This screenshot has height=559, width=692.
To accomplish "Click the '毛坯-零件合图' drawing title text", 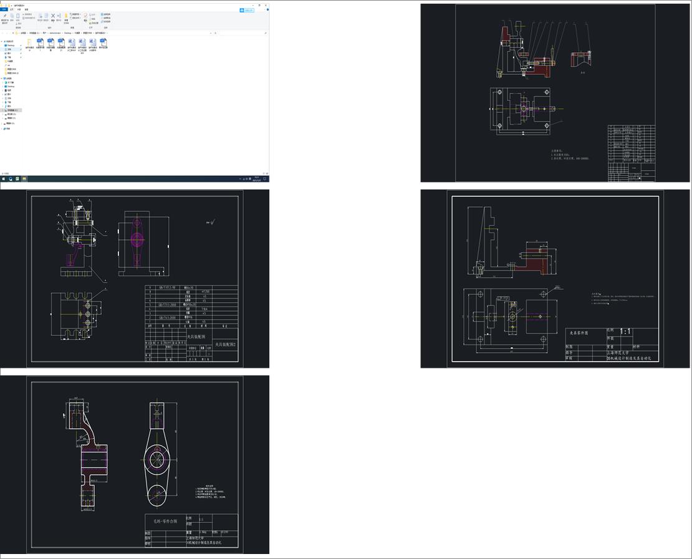I will 165,521.
